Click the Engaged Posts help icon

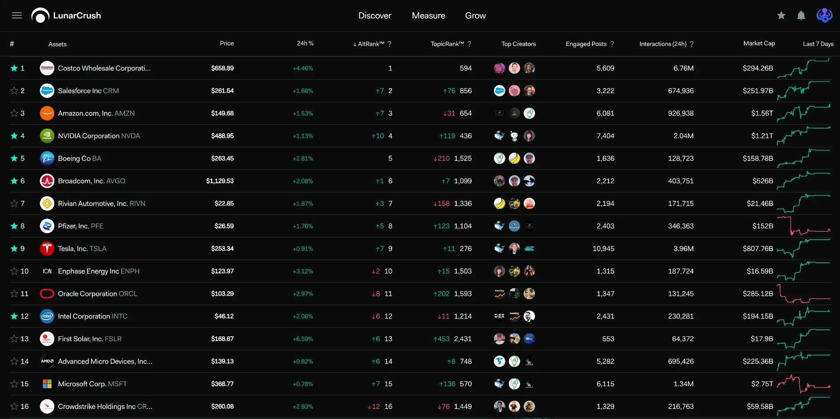(x=612, y=44)
